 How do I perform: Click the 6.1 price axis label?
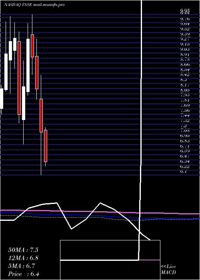tap(183, 172)
